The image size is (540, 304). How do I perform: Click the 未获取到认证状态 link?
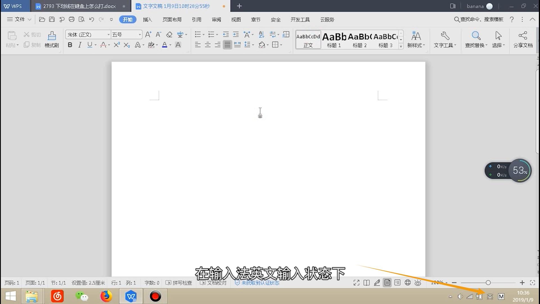260,283
